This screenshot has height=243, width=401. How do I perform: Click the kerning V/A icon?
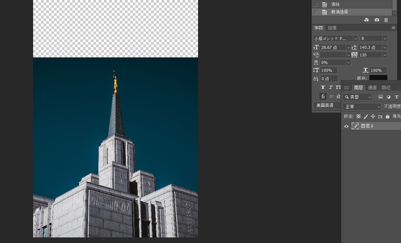(316, 54)
